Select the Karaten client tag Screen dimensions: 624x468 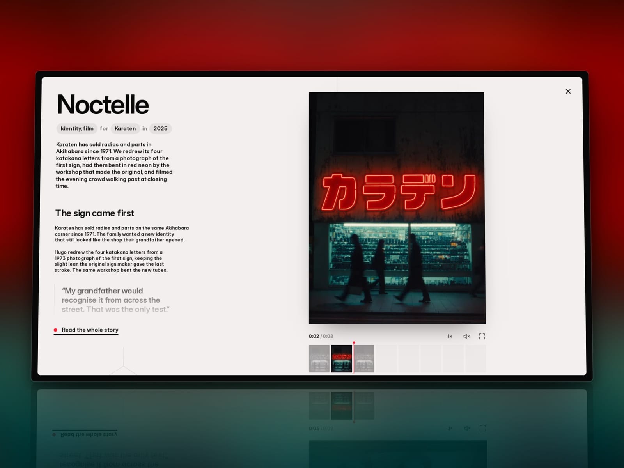click(125, 129)
